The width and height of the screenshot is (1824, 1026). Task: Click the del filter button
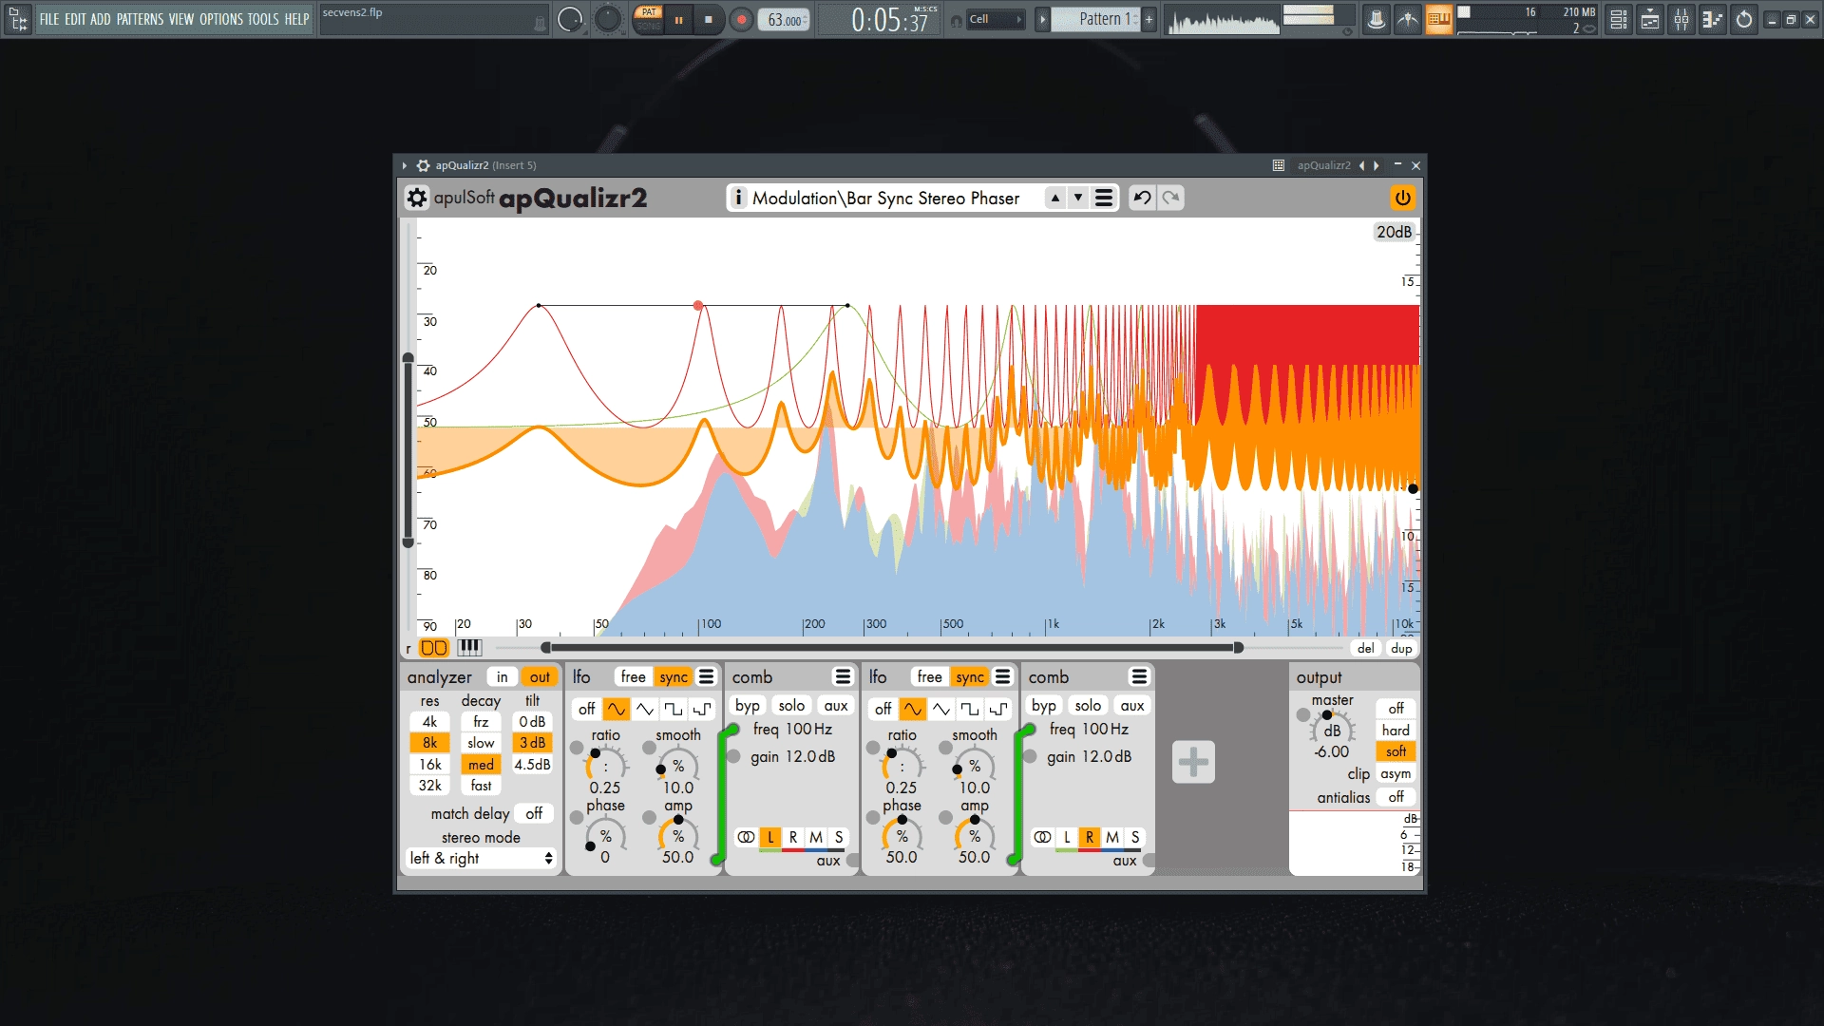1365,648
